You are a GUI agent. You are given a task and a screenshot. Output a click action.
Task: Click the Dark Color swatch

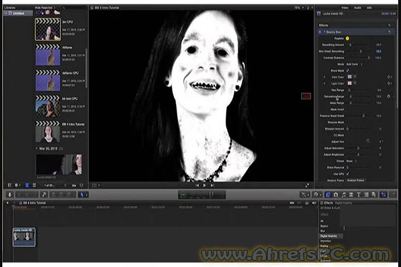pyautogui.click(x=350, y=77)
